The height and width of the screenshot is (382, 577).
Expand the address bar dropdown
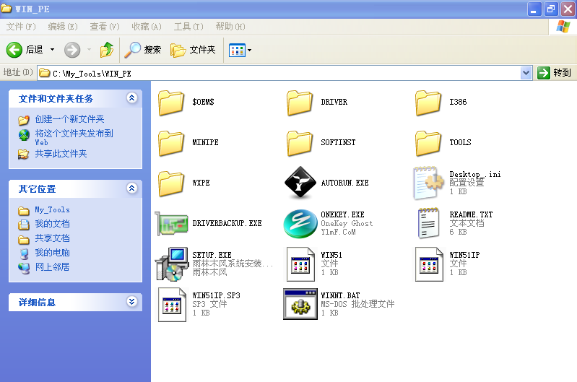(526, 73)
